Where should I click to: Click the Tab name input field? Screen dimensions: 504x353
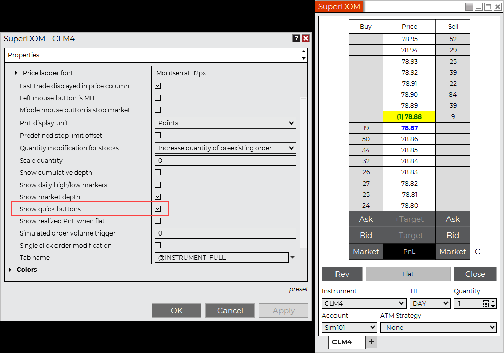[221, 257]
